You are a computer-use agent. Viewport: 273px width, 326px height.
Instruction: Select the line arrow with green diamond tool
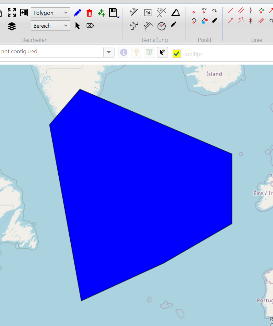[261, 10]
